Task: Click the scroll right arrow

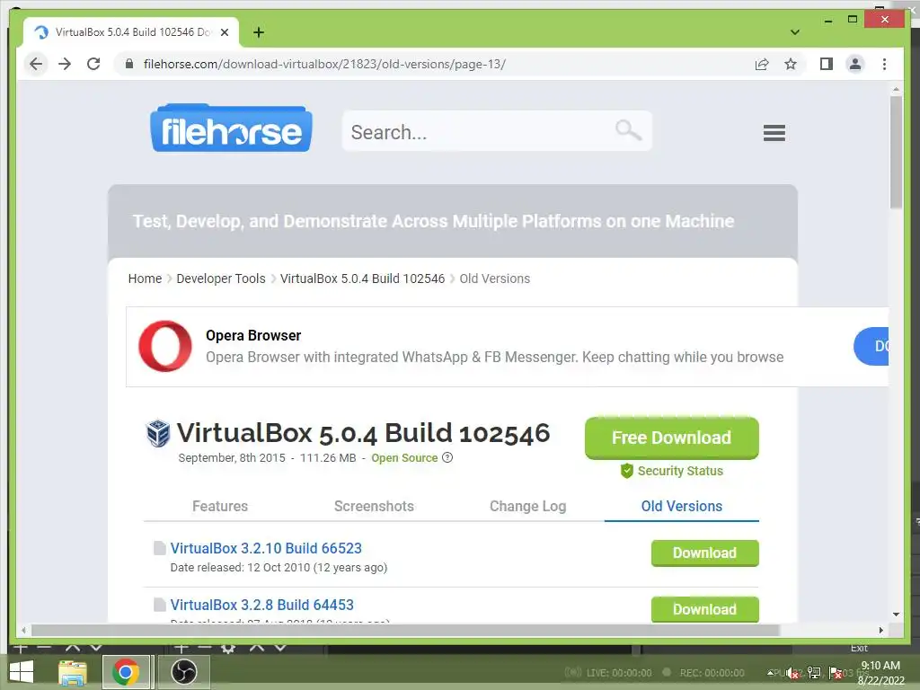Action: pos(881,630)
